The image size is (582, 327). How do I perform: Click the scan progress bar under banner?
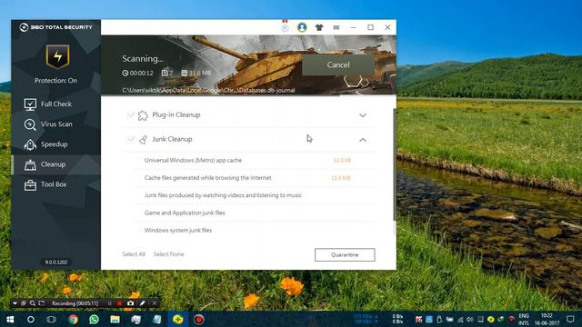point(248,95)
